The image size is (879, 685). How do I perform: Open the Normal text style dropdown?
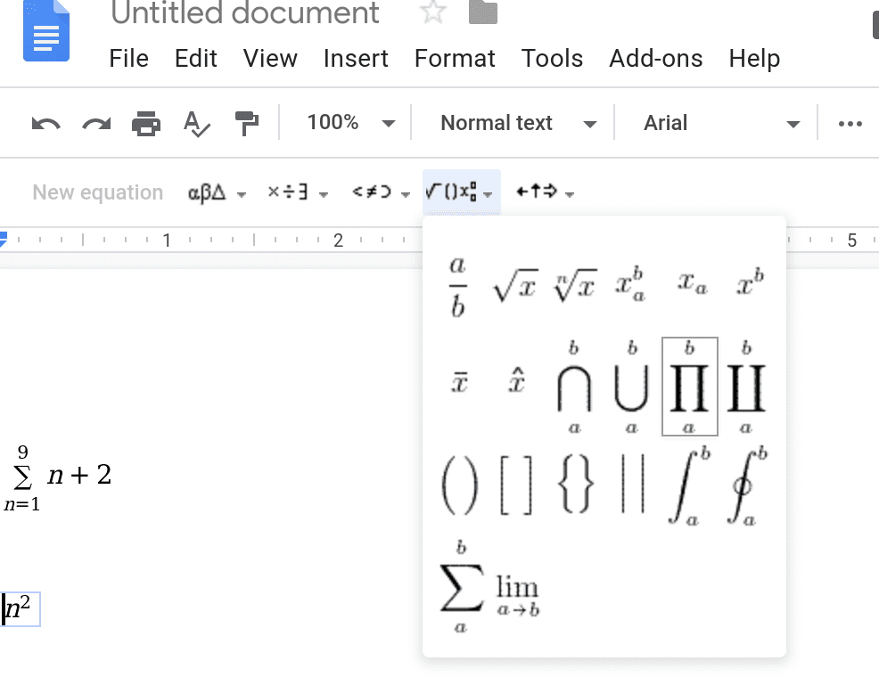click(518, 124)
